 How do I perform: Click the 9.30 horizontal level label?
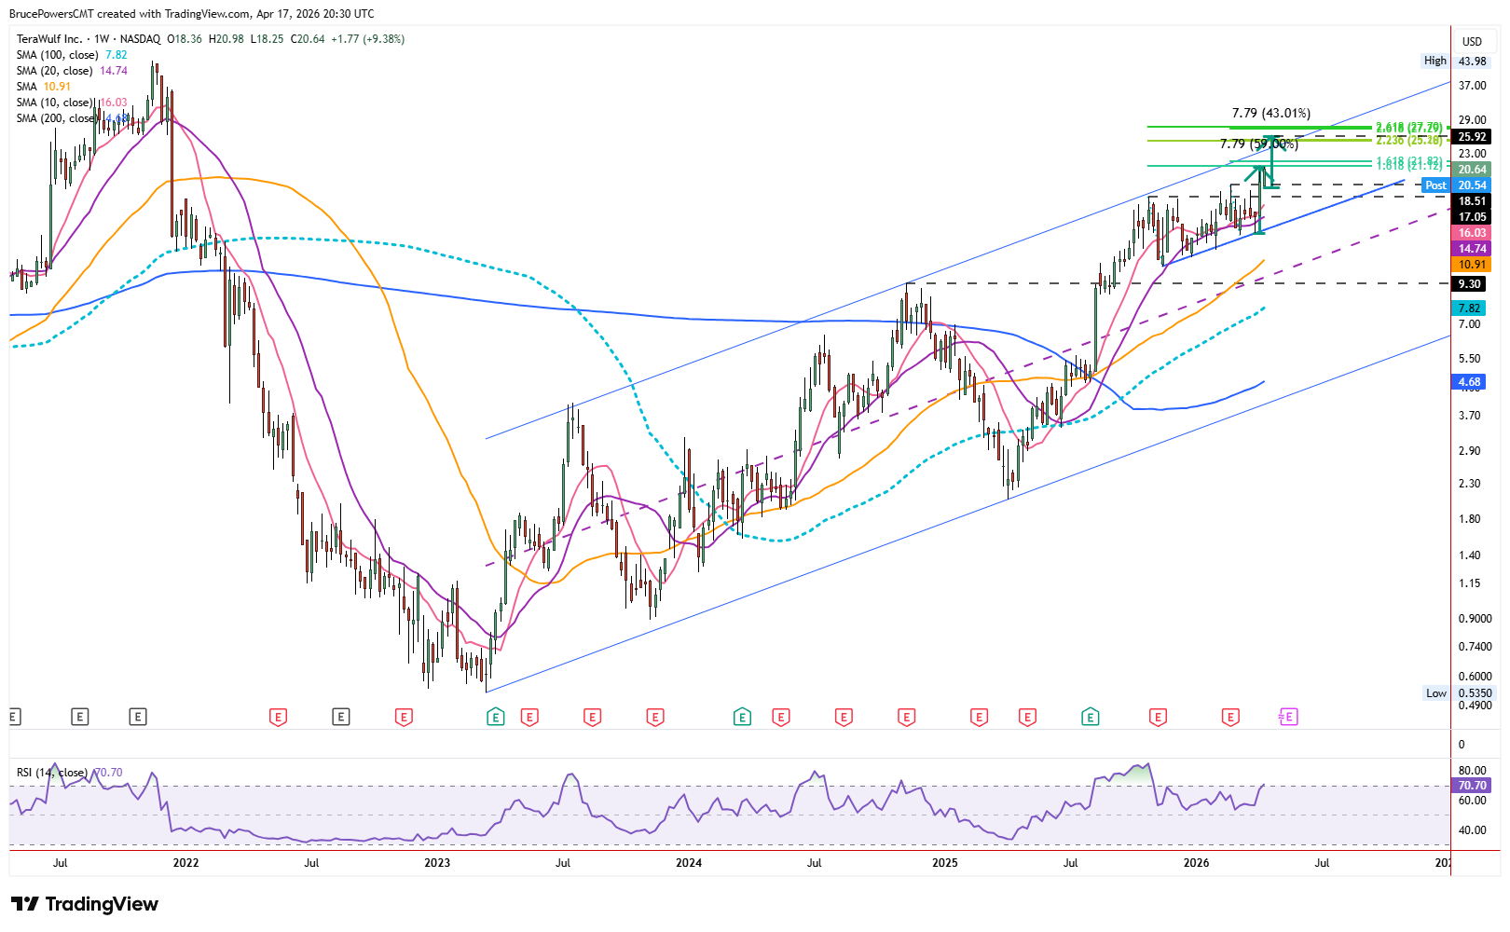(1469, 284)
